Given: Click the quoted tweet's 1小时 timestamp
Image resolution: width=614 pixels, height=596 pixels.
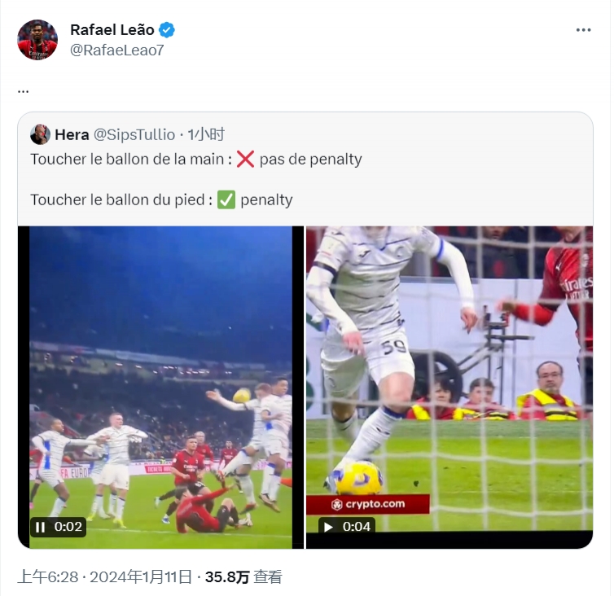Looking at the screenshot, I should pos(206,134).
